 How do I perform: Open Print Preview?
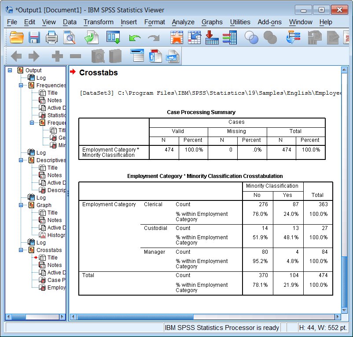[70, 37]
